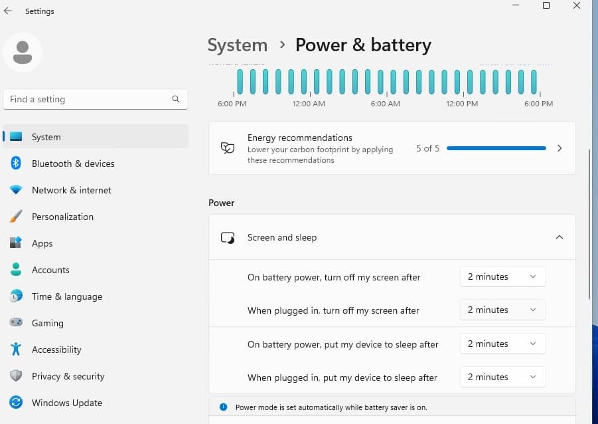Select Apps in the sidebar
598x424 pixels.
(x=42, y=243)
